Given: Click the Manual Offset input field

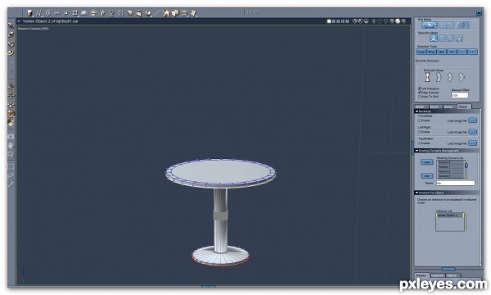Looking at the screenshot, I should tap(460, 95).
